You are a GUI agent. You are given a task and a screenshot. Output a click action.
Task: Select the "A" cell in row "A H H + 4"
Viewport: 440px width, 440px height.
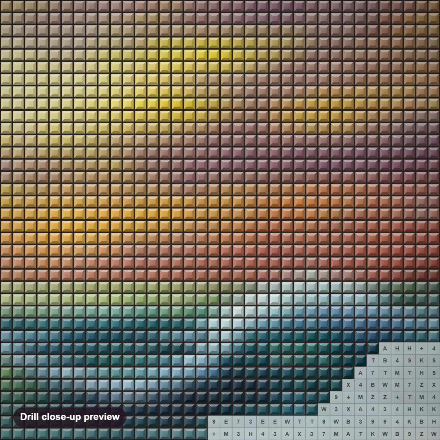click(385, 348)
